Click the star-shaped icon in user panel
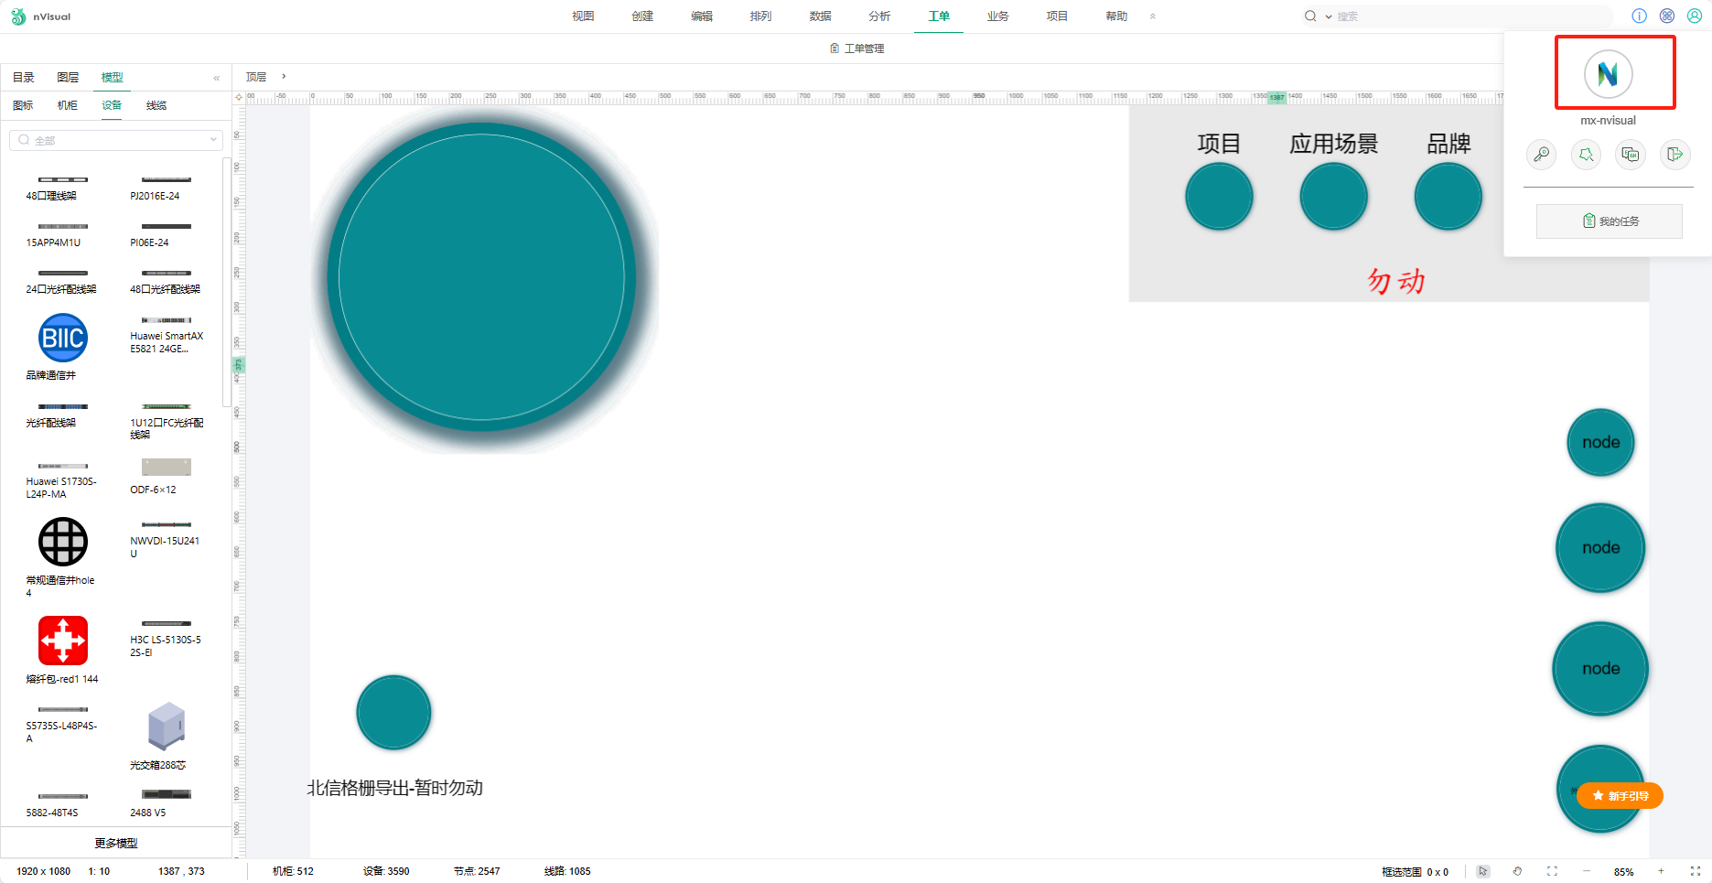The width and height of the screenshot is (1712, 883). click(x=1586, y=154)
